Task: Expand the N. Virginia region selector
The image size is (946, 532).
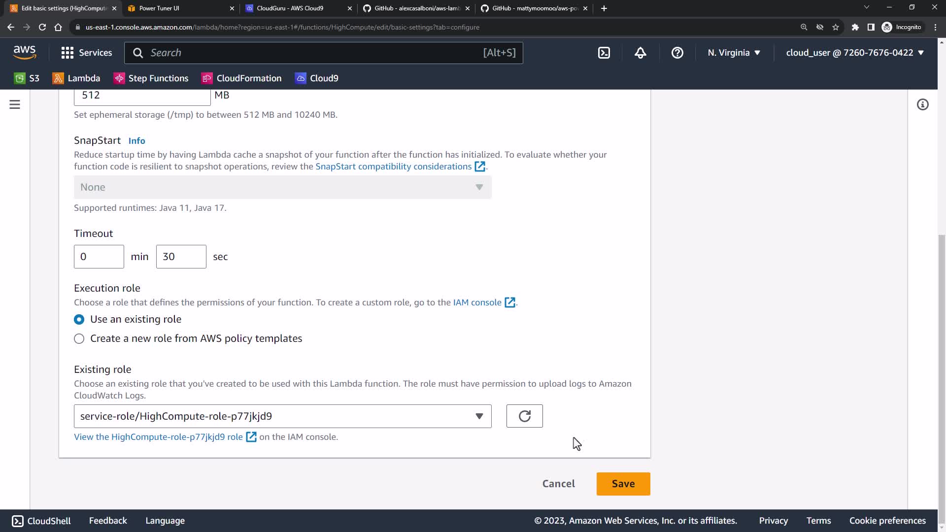Action: pyautogui.click(x=734, y=53)
